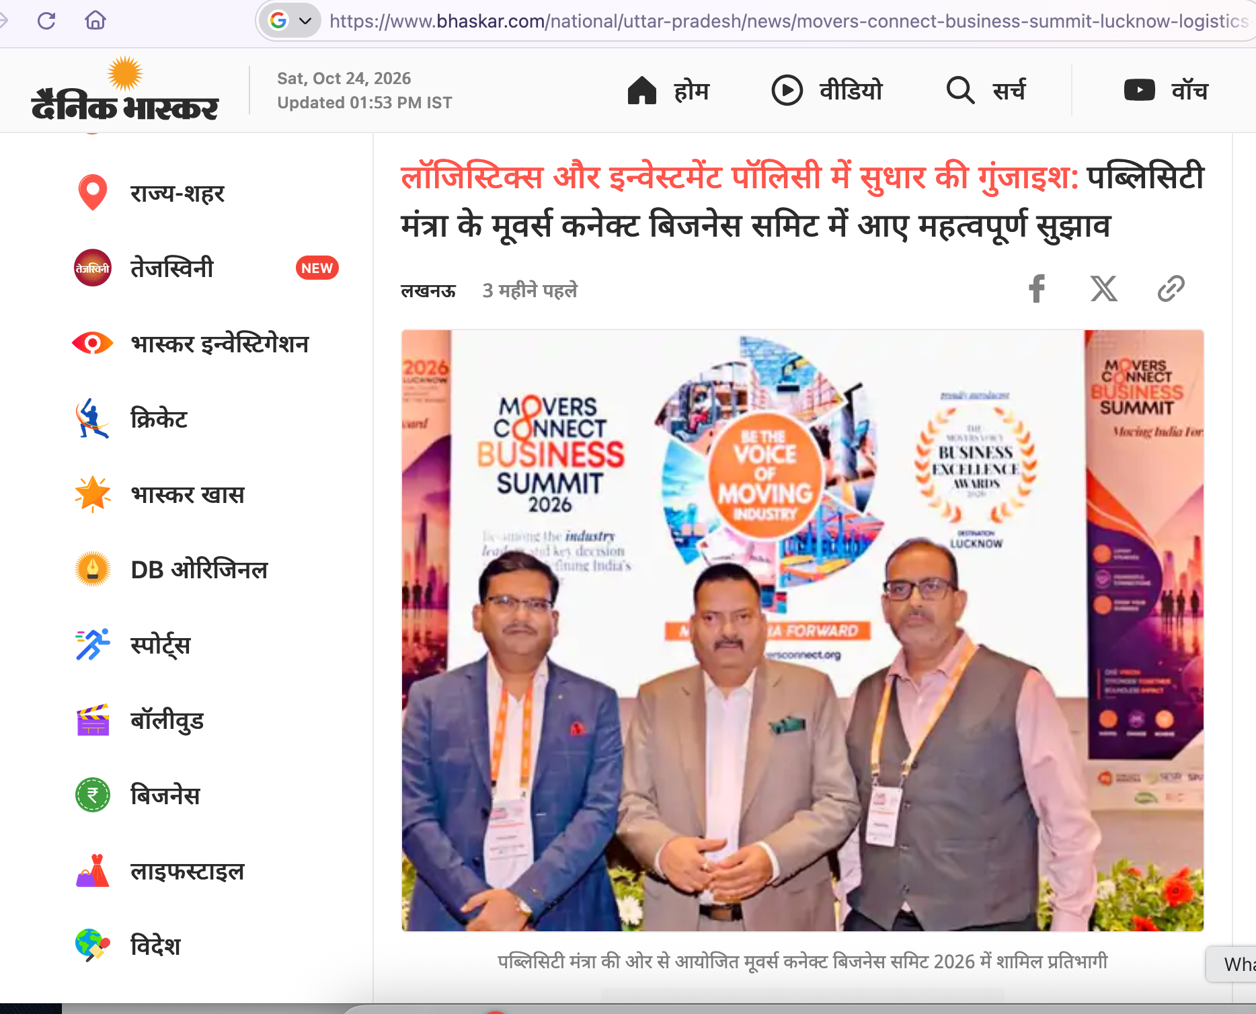1256x1014 pixels.
Task: Open the browser home page icon
Action: pos(95,20)
